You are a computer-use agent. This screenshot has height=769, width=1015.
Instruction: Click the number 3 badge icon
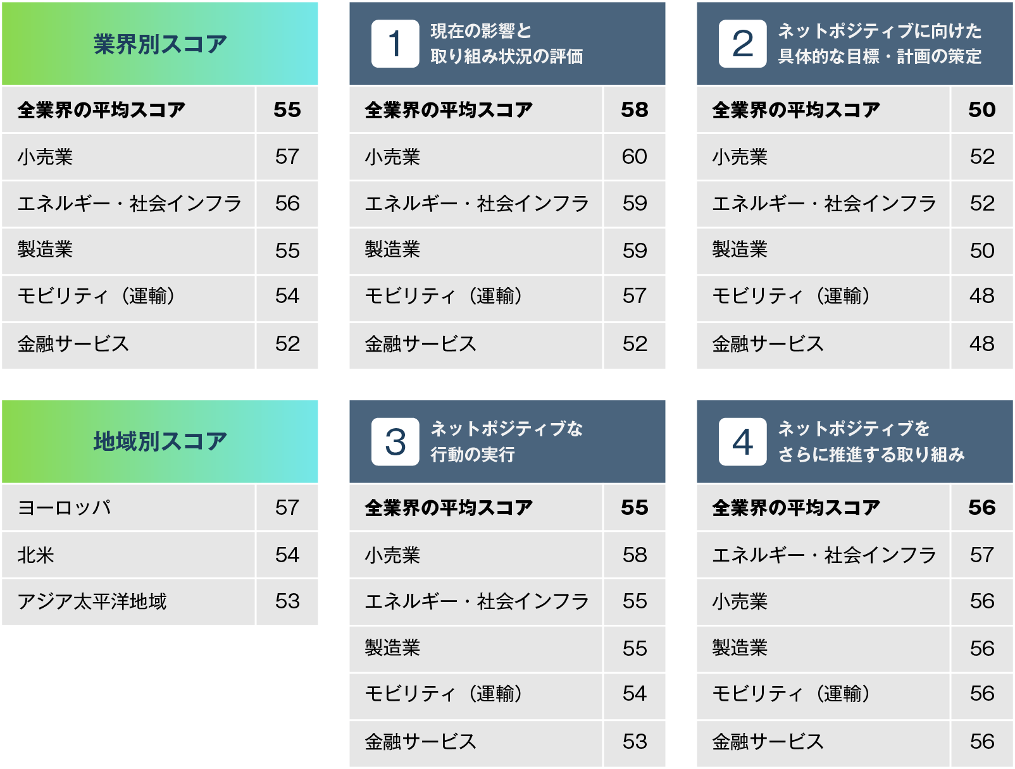(x=395, y=441)
